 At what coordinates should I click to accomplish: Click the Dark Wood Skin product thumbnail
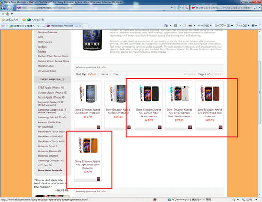pos(210,94)
